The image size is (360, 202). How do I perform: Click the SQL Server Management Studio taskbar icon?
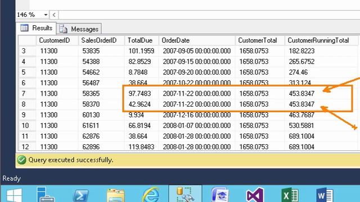pyautogui.click(x=185, y=194)
